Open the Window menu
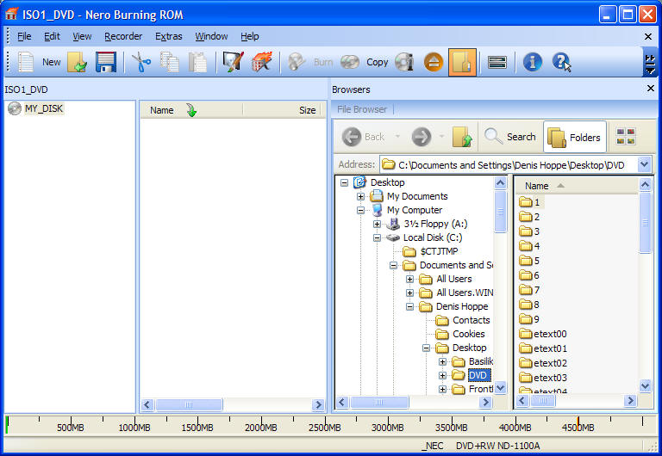Viewport: 662px width, 456px height. 211,37
